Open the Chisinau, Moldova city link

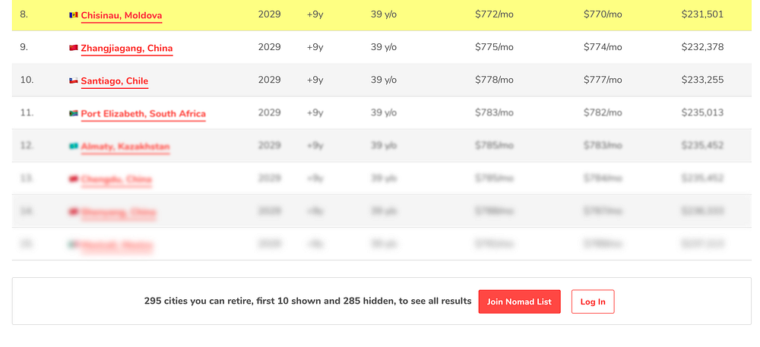[x=122, y=15]
